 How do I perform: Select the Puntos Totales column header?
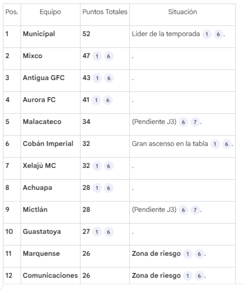tap(105, 12)
